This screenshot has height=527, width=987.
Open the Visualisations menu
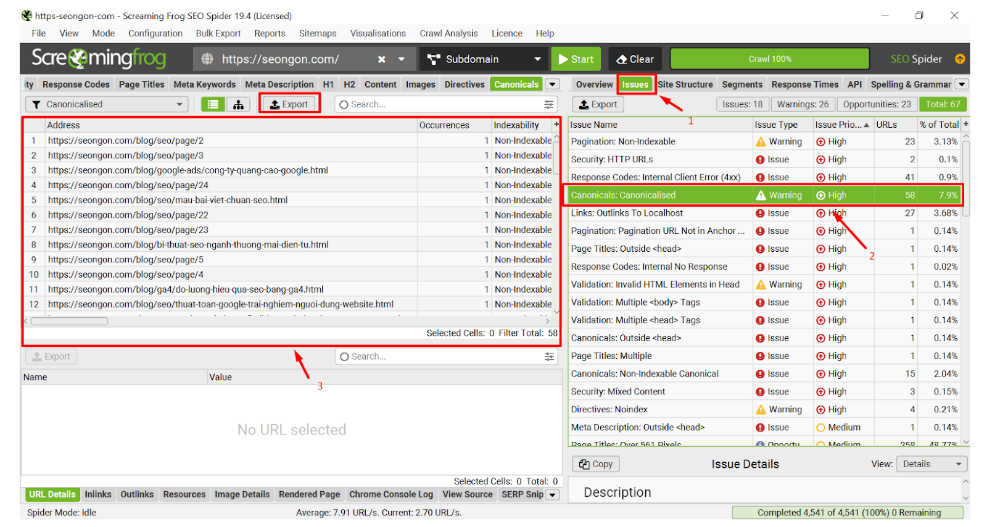coord(378,33)
